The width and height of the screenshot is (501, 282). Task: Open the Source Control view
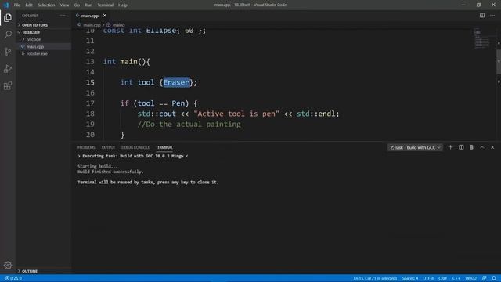pyautogui.click(x=8, y=52)
